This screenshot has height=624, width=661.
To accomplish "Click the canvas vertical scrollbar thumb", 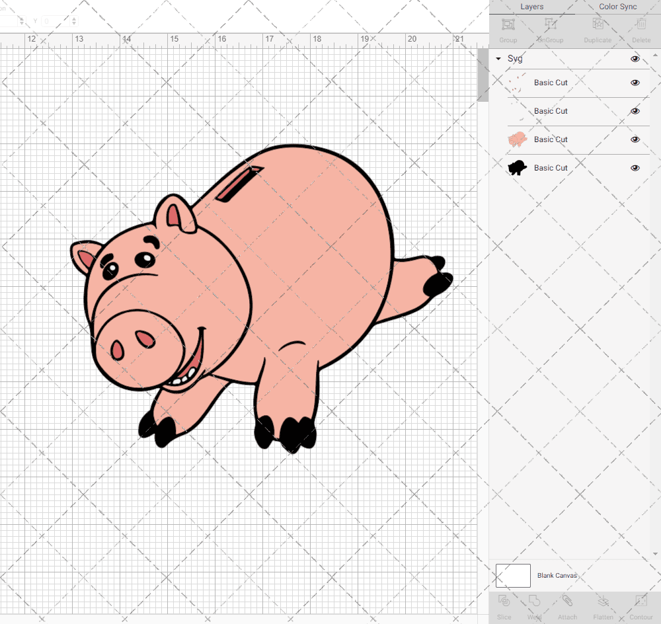I will click(x=483, y=75).
